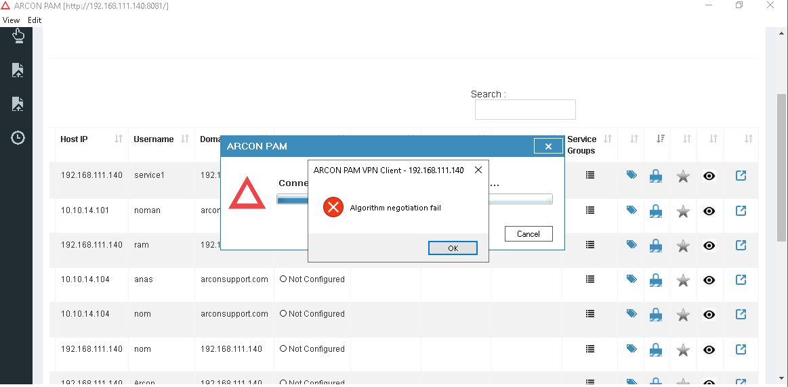The height and width of the screenshot is (387, 788).
Task: Open external connection for service1 row
Action: click(x=741, y=176)
